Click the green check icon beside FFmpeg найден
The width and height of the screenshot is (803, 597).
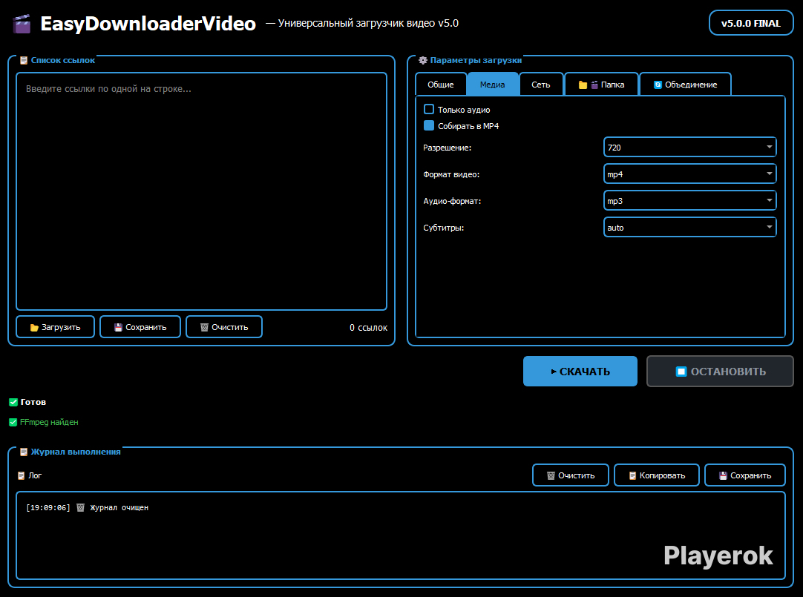[13, 422]
